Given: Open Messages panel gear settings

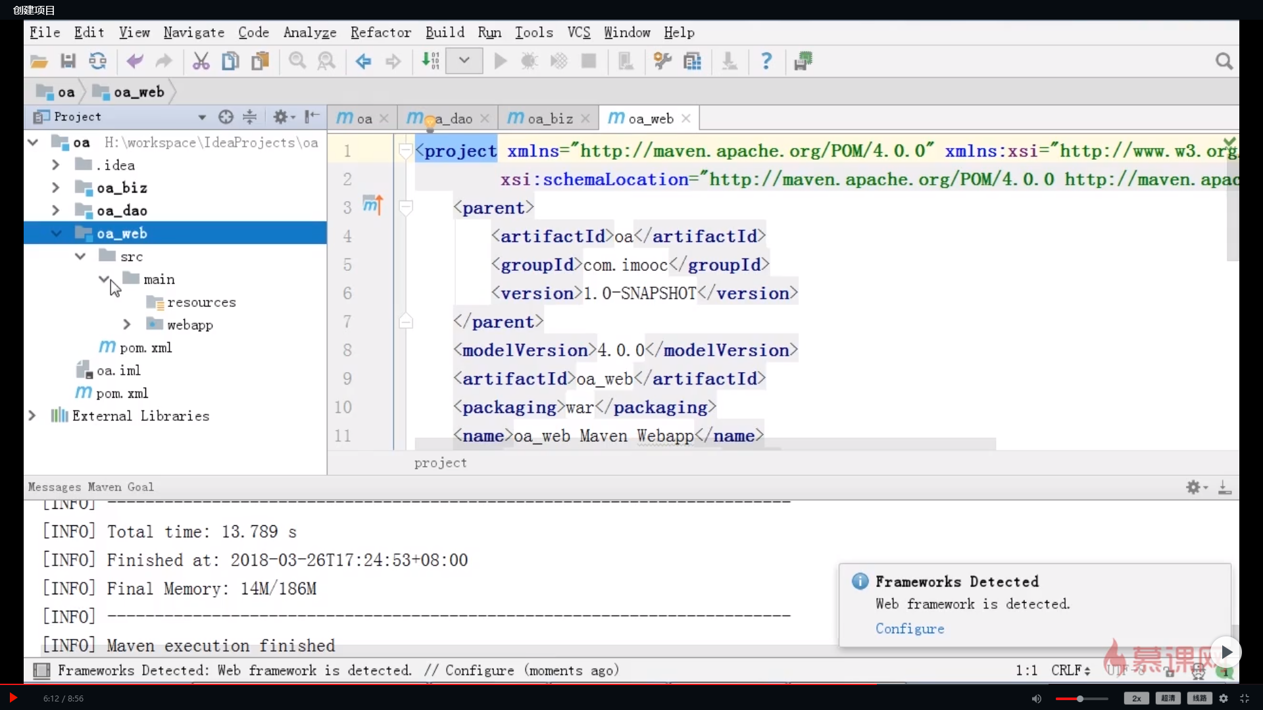Looking at the screenshot, I should pyautogui.click(x=1197, y=487).
